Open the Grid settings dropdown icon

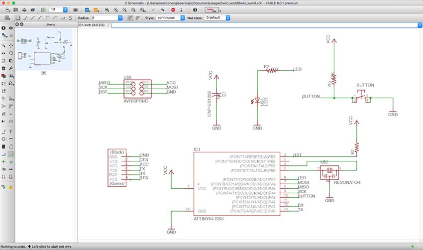7,18
